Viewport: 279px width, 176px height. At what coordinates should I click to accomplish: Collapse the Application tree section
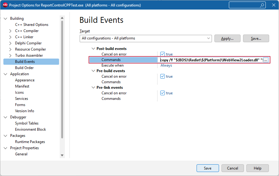(x=6, y=74)
